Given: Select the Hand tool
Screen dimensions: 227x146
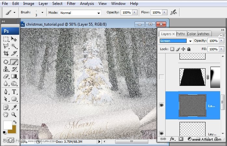Looking at the screenshot, I should pos(6,114).
